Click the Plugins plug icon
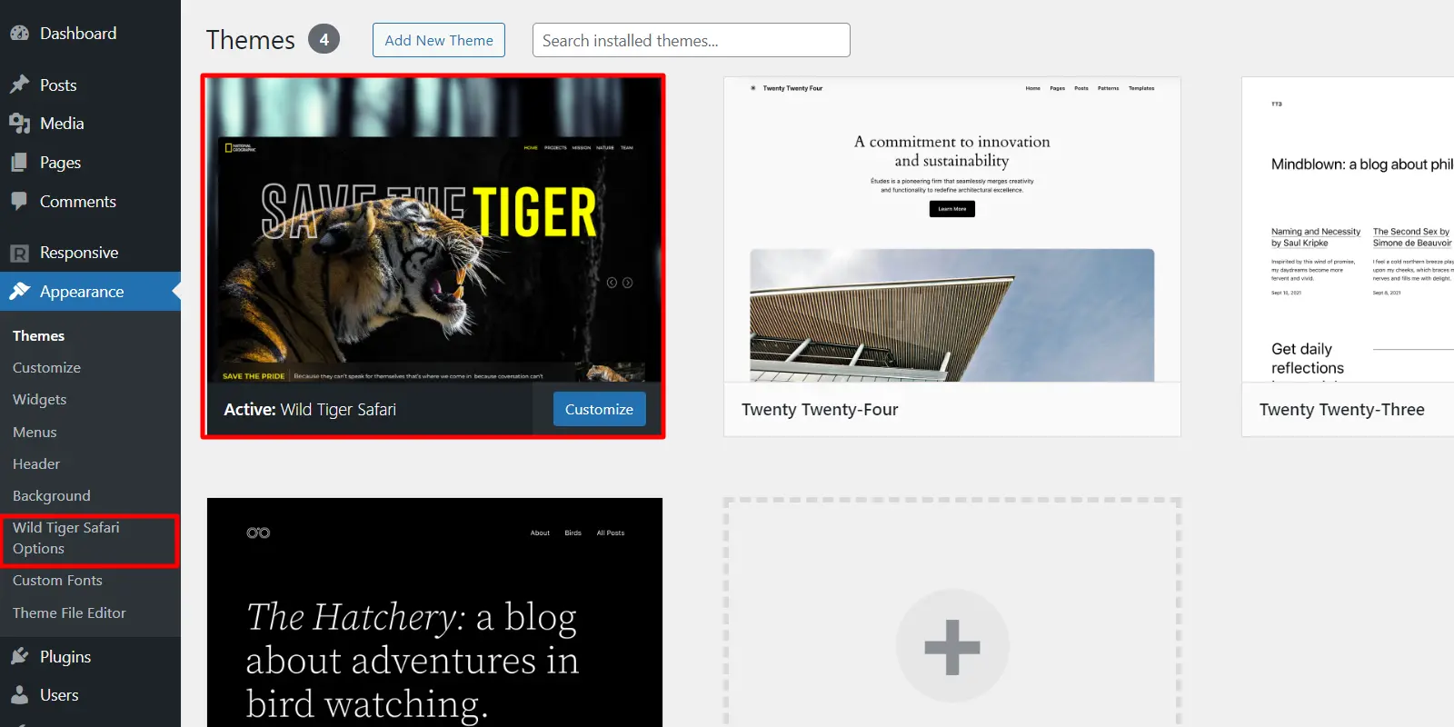Screen dimensions: 1454x727 [20, 656]
